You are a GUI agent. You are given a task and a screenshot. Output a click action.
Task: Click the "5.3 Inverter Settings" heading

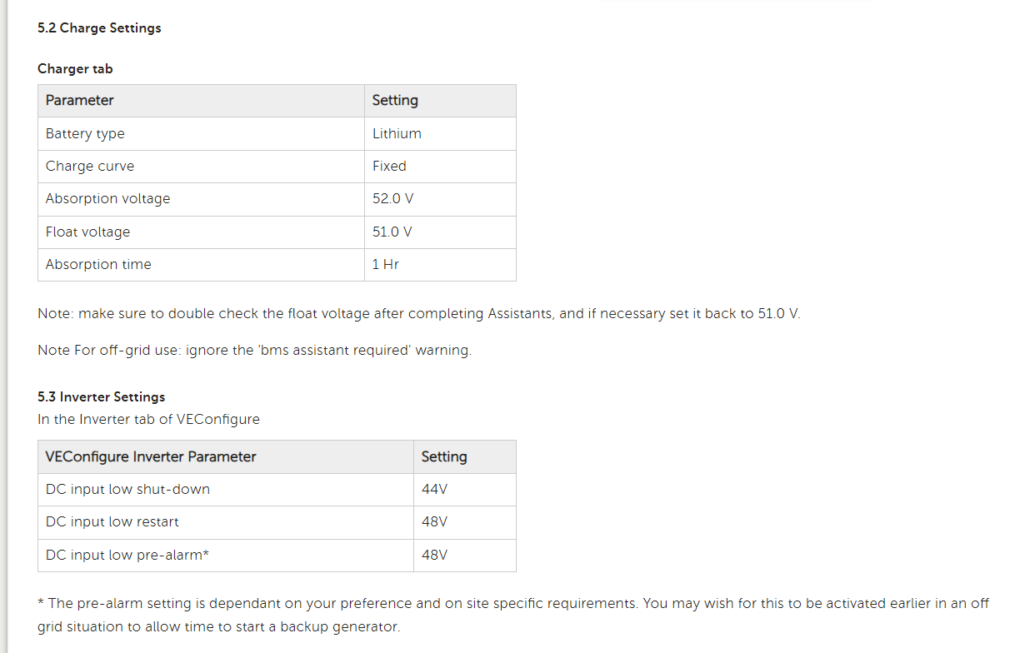pyautogui.click(x=101, y=397)
